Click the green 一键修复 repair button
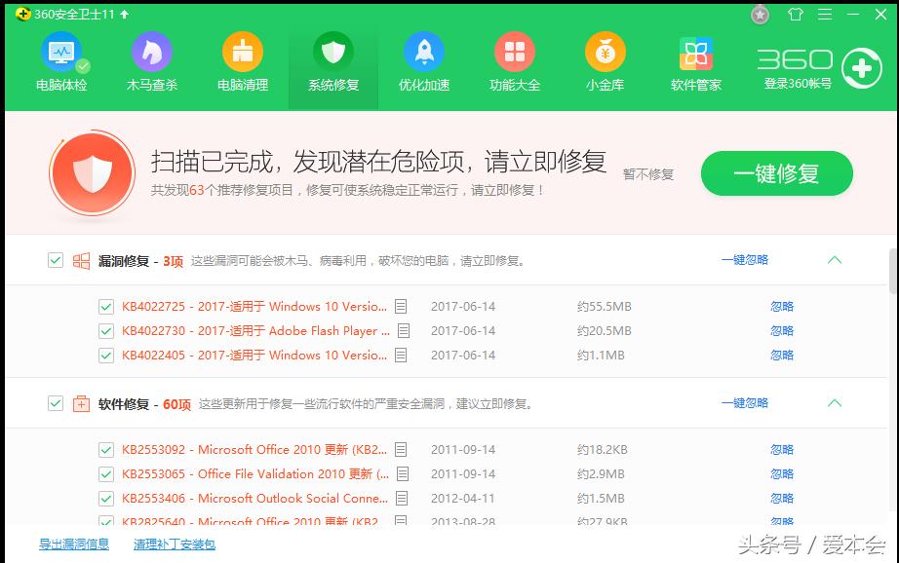 [776, 172]
